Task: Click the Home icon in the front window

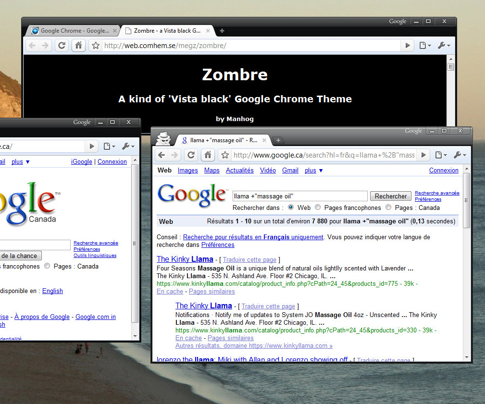Action: coord(207,155)
